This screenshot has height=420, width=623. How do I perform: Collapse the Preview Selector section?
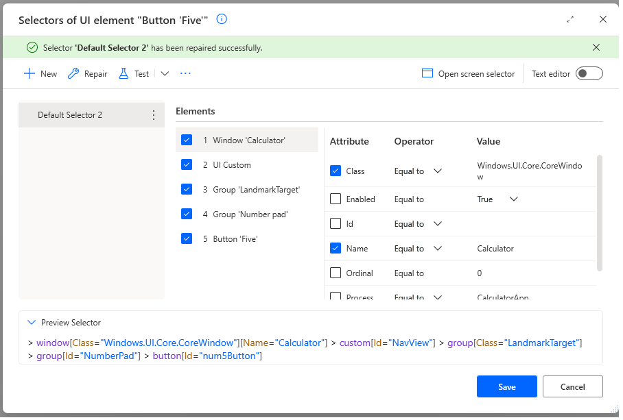[x=32, y=323]
